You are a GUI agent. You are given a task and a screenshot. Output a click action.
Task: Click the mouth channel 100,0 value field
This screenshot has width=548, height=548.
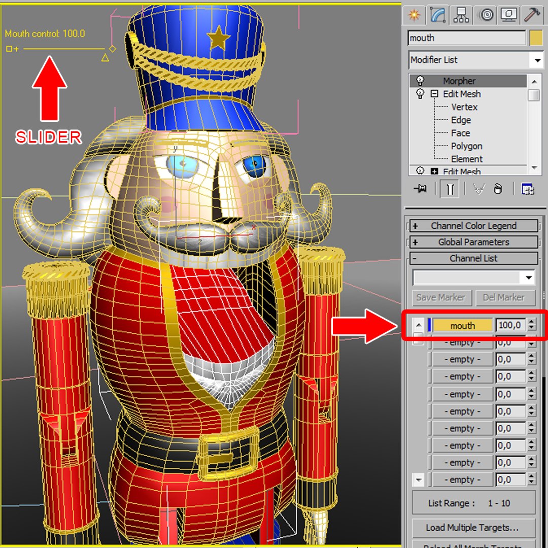point(510,325)
